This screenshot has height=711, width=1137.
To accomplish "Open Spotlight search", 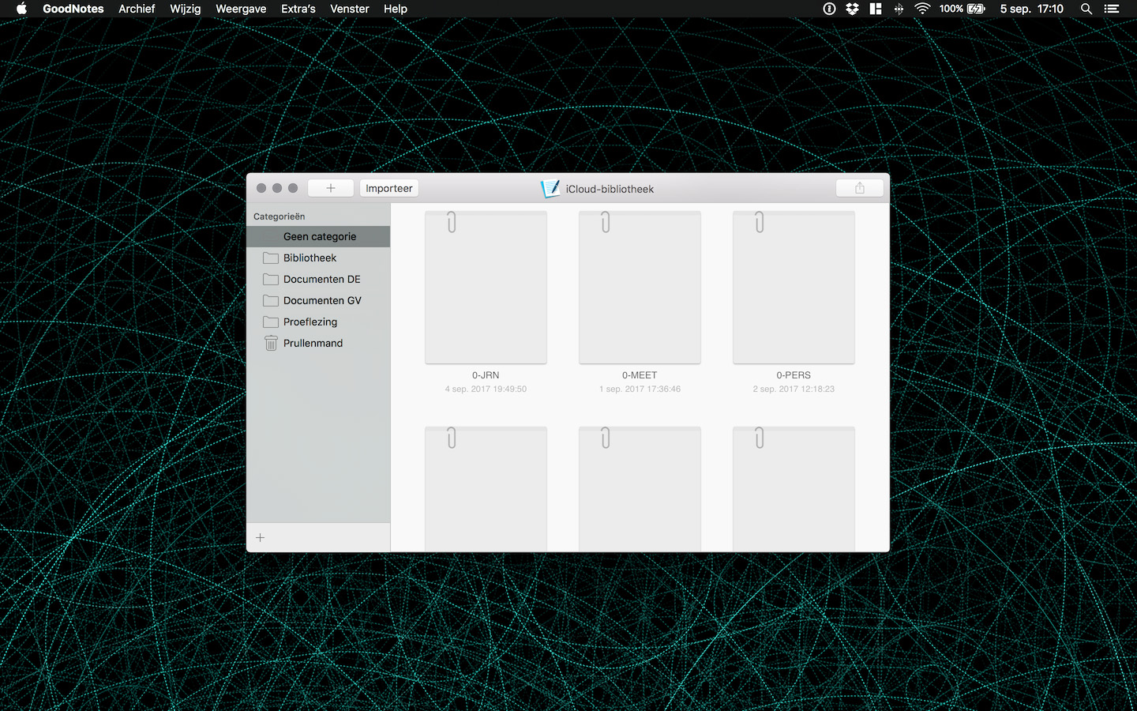I will pos(1086,9).
